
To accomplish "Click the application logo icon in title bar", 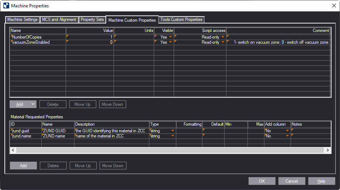I will pyautogui.click(x=6, y=6).
